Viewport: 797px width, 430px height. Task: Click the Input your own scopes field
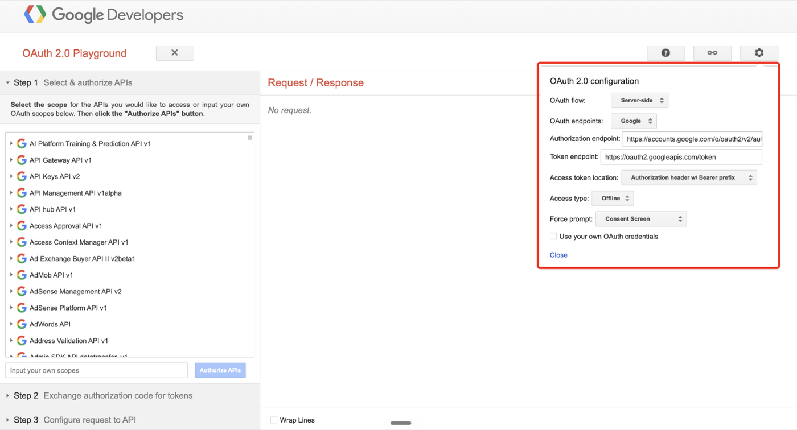[x=96, y=370]
